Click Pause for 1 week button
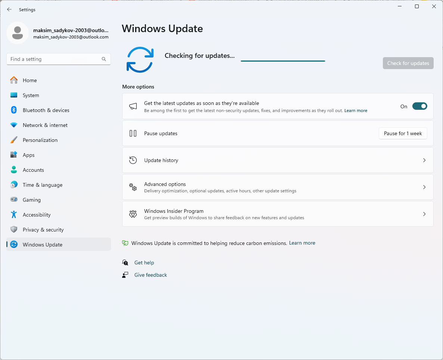This screenshot has height=360, width=443. pos(403,133)
